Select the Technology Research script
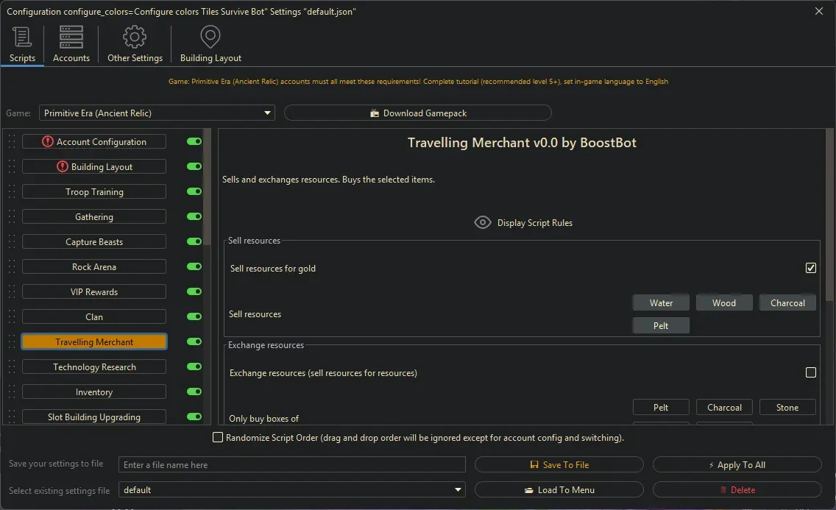Screen dimensions: 836x510 pyautogui.click(x=94, y=367)
